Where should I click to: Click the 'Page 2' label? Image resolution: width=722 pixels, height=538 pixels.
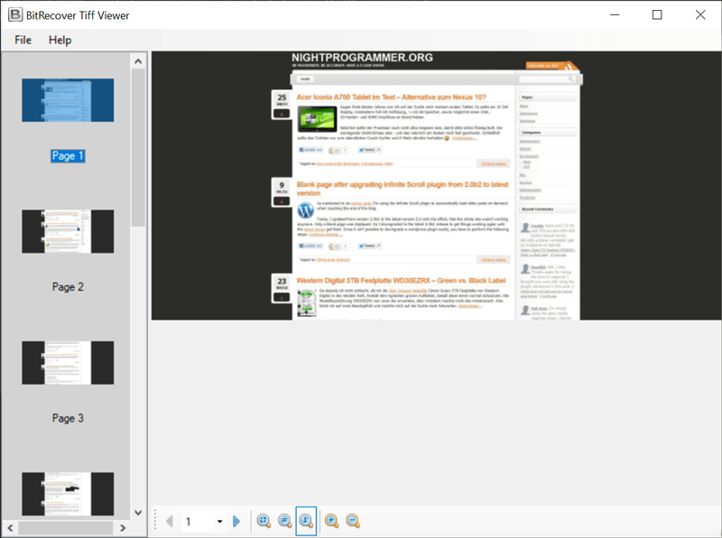tap(68, 287)
